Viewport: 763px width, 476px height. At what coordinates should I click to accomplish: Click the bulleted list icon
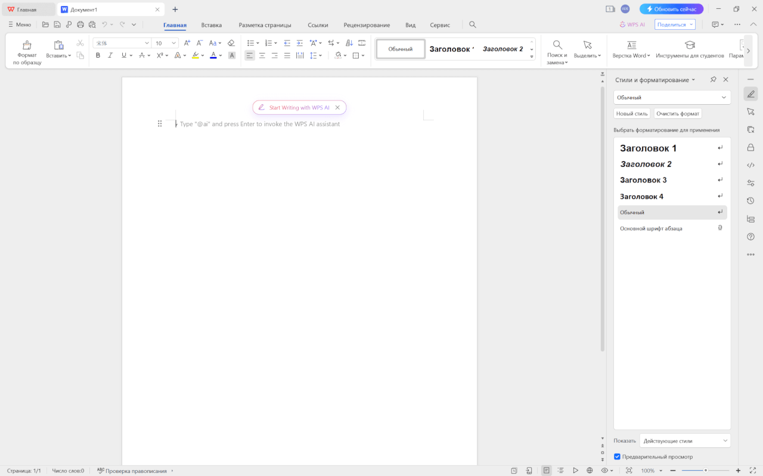(x=250, y=42)
